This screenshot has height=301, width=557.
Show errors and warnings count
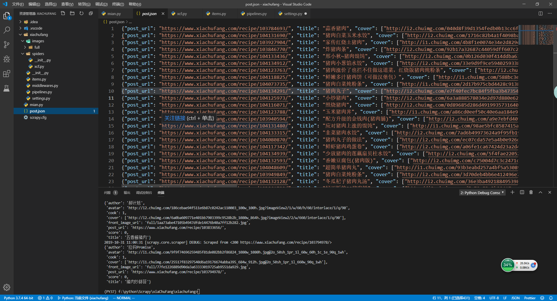45,298
